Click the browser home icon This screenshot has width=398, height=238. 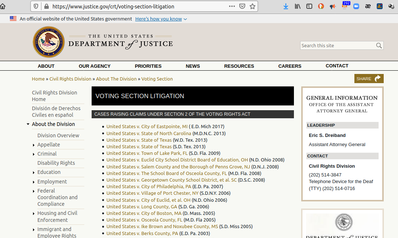point(3,6)
